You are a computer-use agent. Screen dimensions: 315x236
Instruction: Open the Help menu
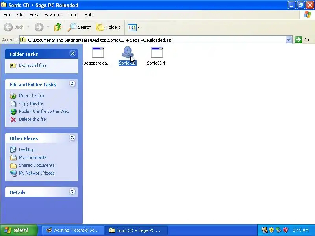89,15
